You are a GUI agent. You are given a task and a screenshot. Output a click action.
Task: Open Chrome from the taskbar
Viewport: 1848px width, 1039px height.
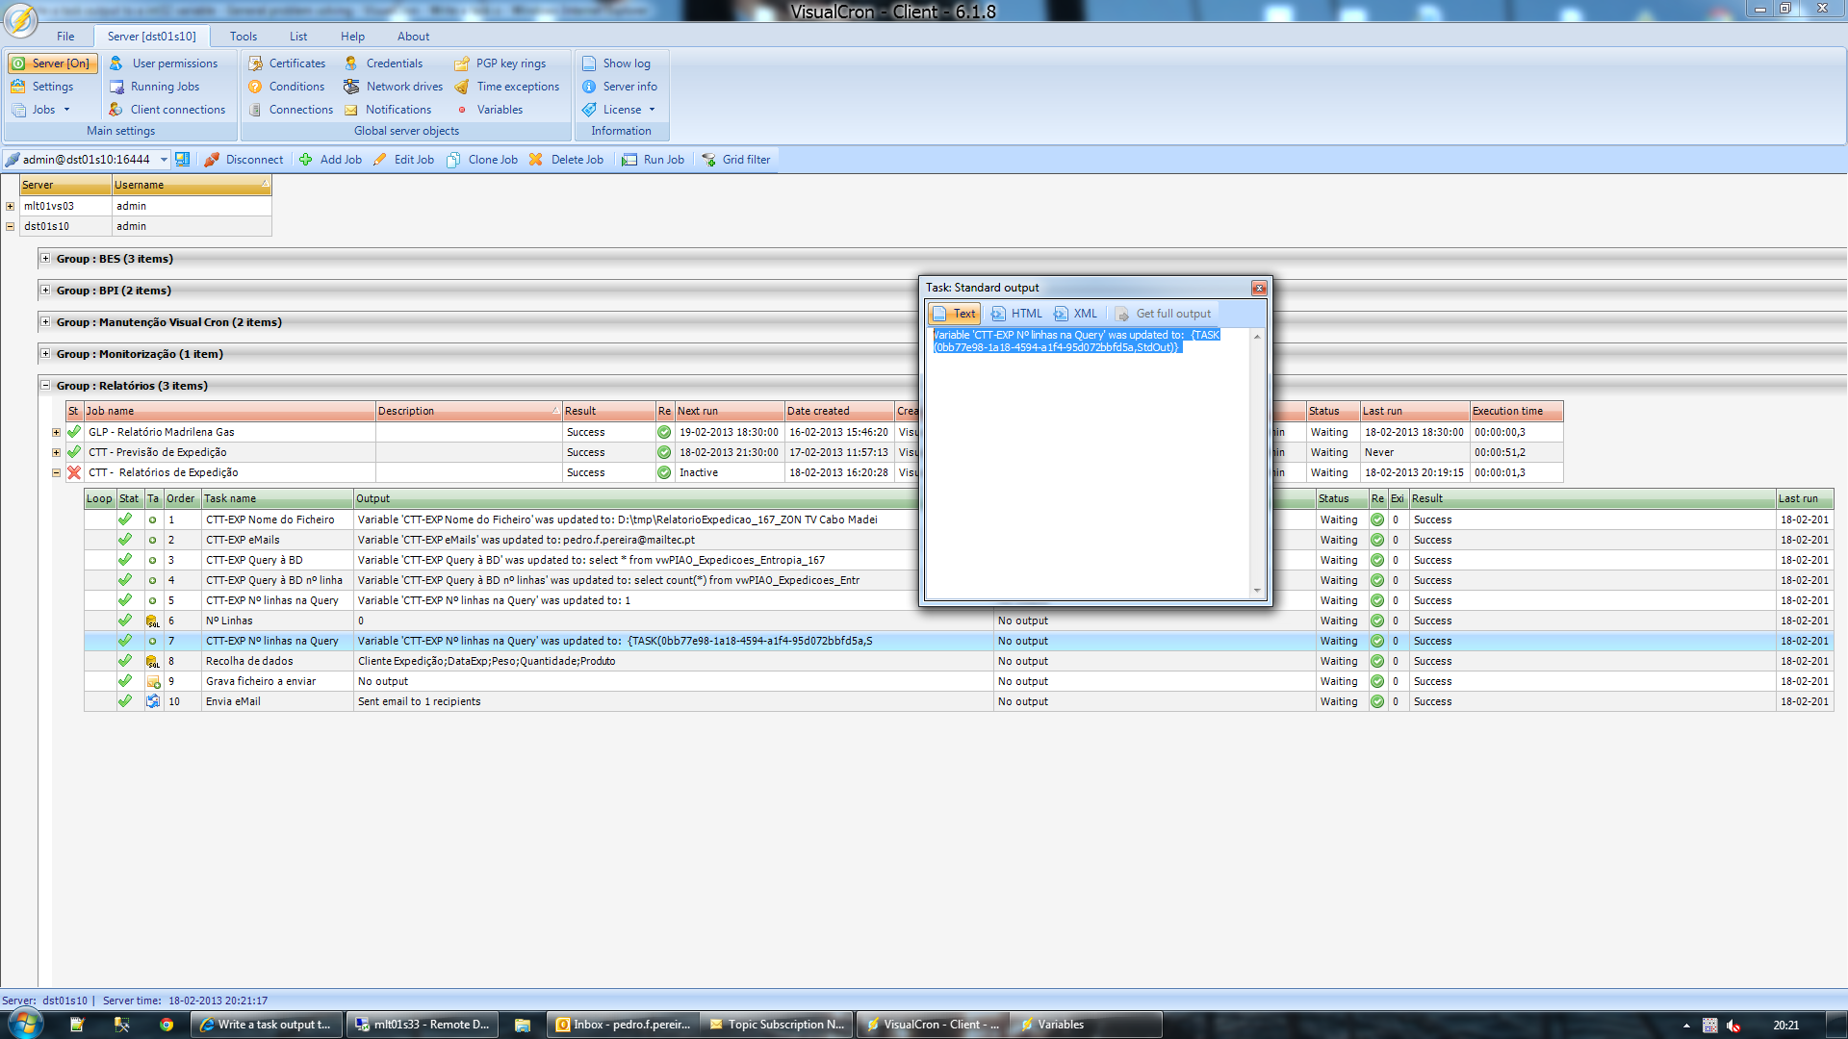pyautogui.click(x=167, y=1025)
